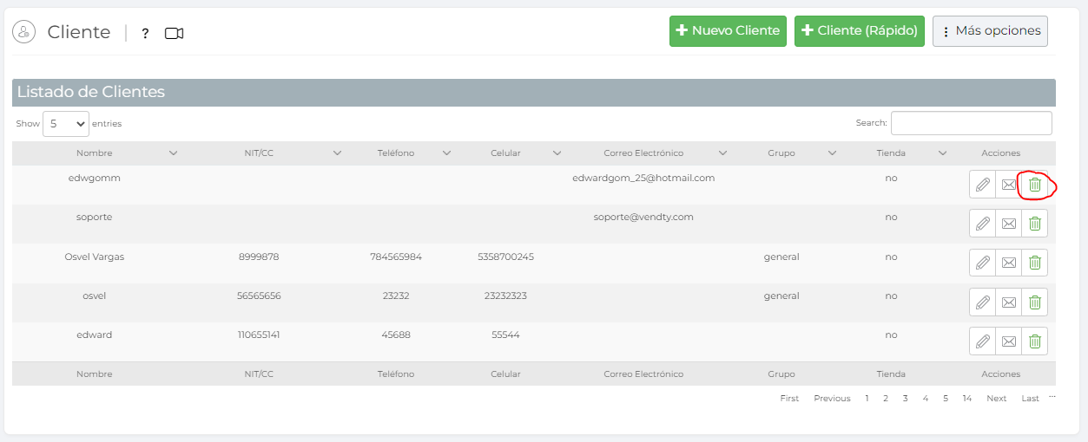Go to page 1 in pagination
The height and width of the screenshot is (442, 1088).
tap(867, 399)
